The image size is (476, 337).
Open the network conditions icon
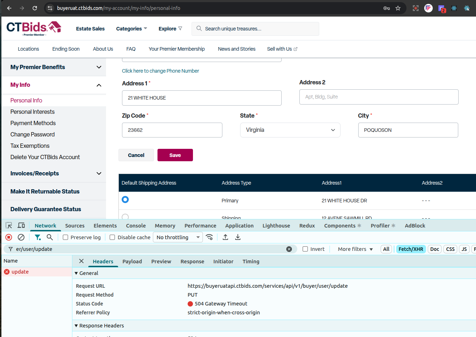210,237
